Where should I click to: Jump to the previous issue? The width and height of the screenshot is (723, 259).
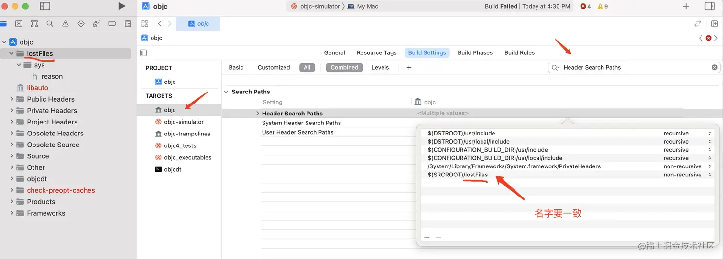701,38
